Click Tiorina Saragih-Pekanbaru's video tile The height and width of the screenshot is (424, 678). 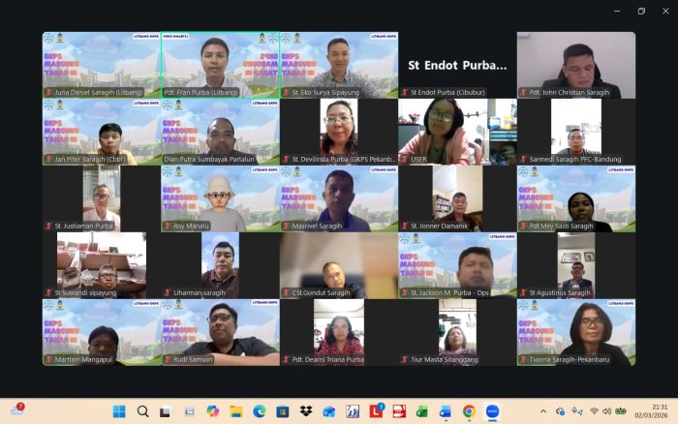(576, 332)
